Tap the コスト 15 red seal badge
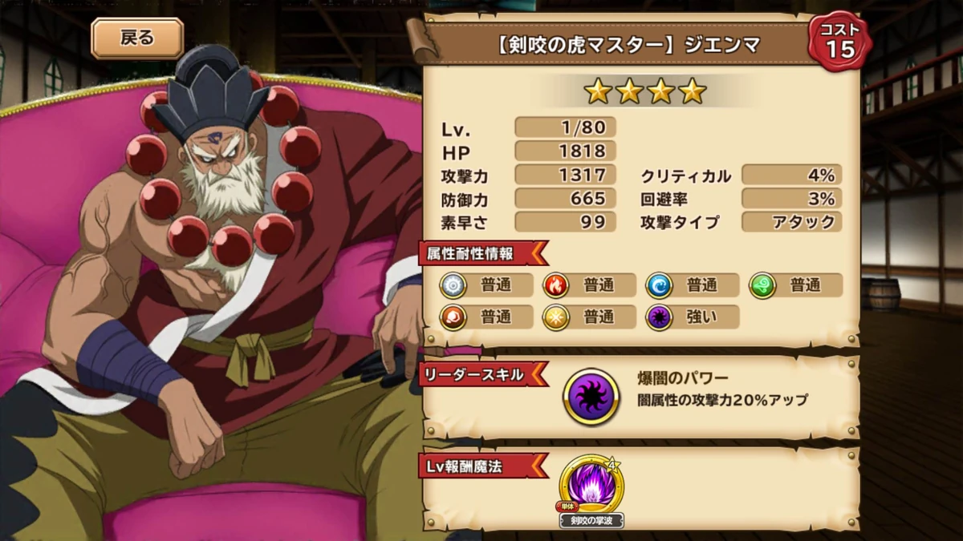The width and height of the screenshot is (963, 541). [839, 41]
